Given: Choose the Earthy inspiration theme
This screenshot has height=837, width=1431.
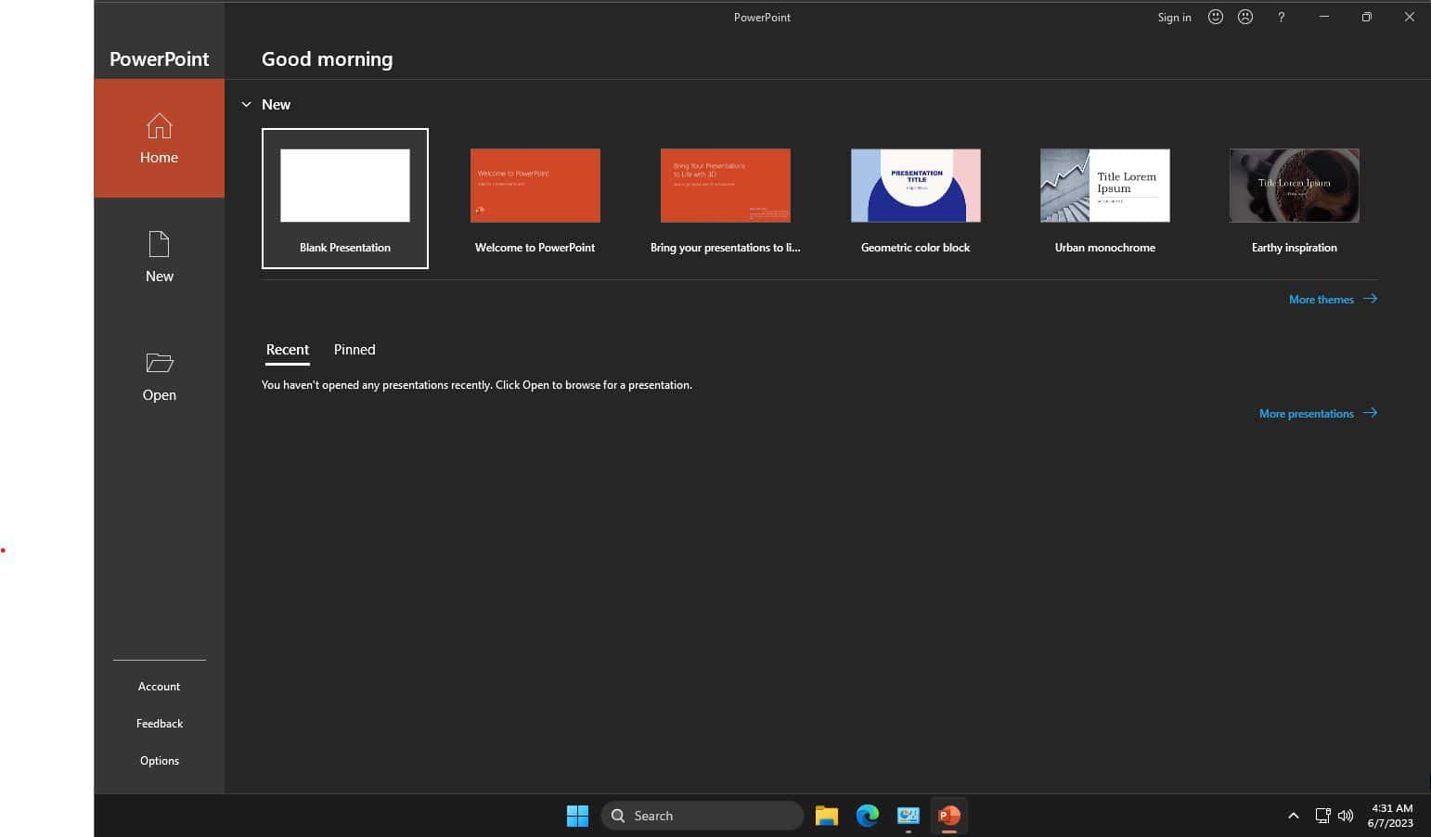Looking at the screenshot, I should (1294, 199).
